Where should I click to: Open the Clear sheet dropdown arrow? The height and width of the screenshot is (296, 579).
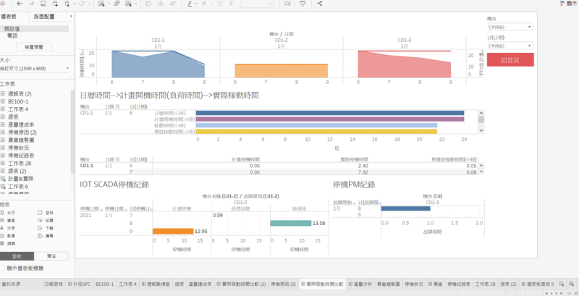(135, 4)
